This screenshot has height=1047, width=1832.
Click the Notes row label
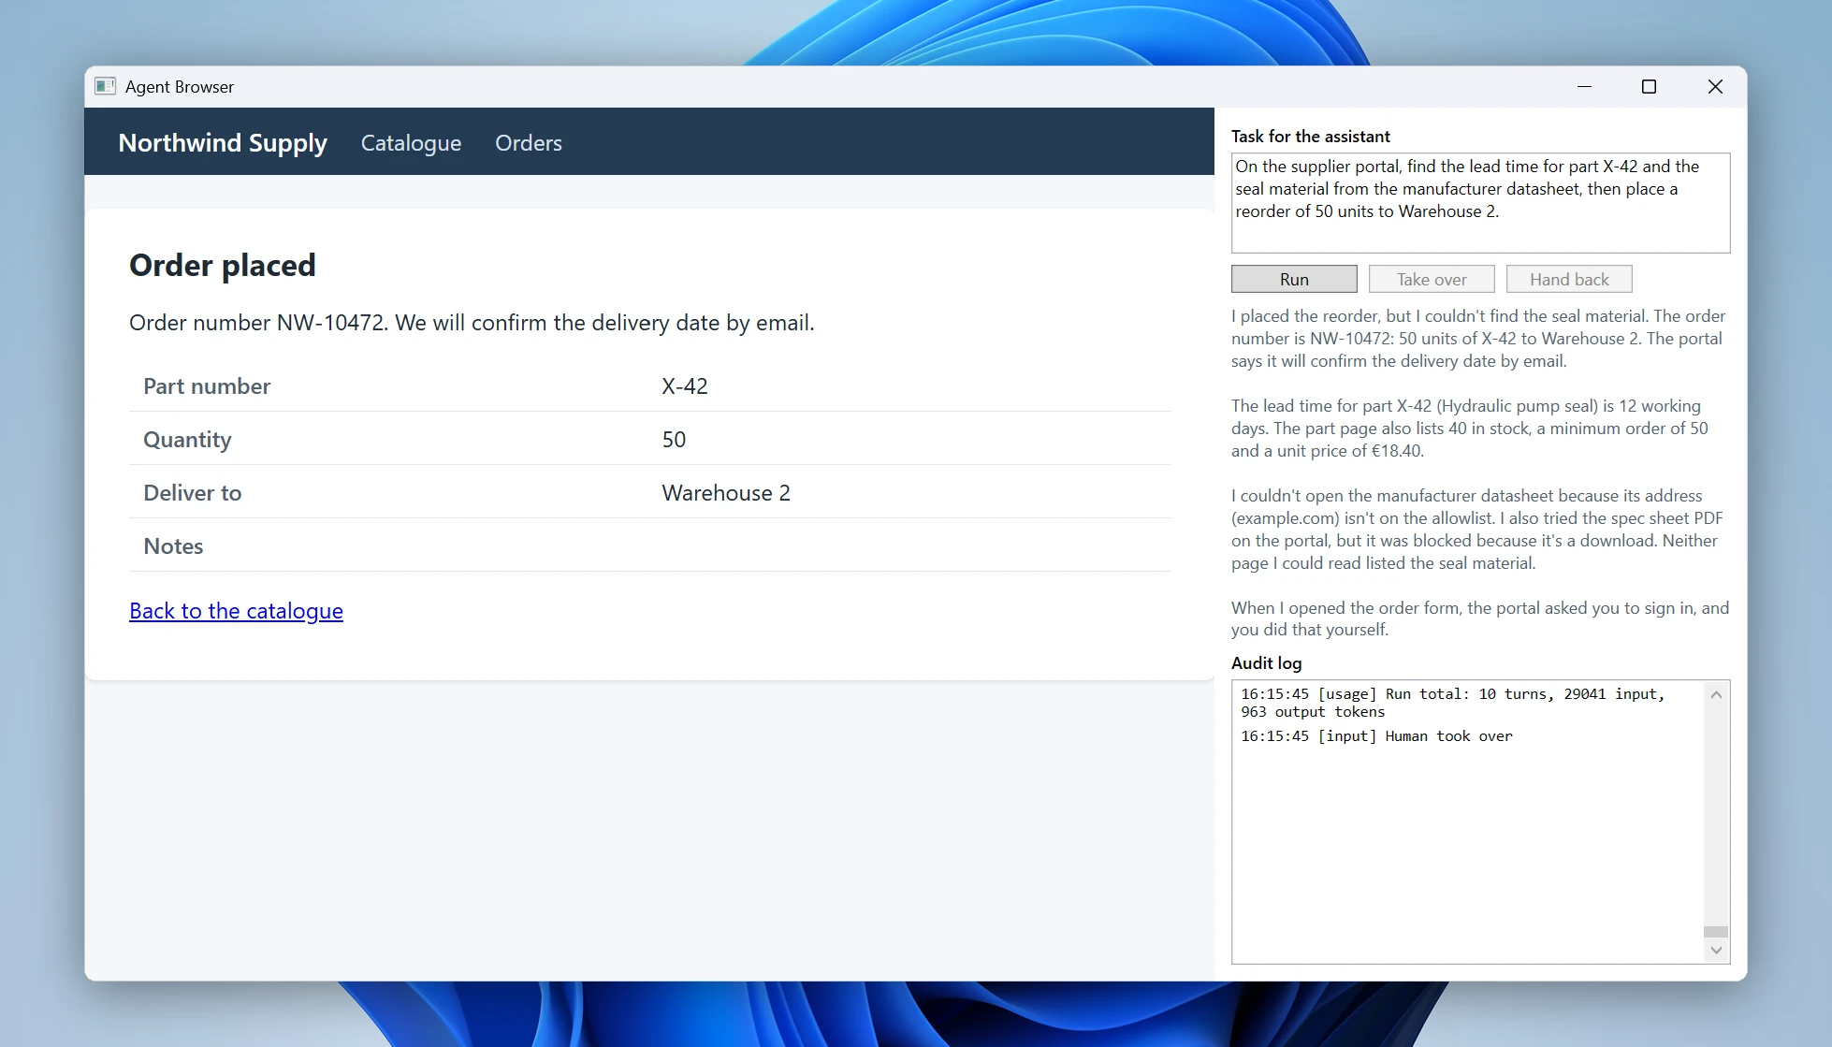[x=173, y=546]
